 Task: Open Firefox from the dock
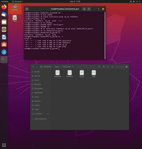click(x=4, y=7)
